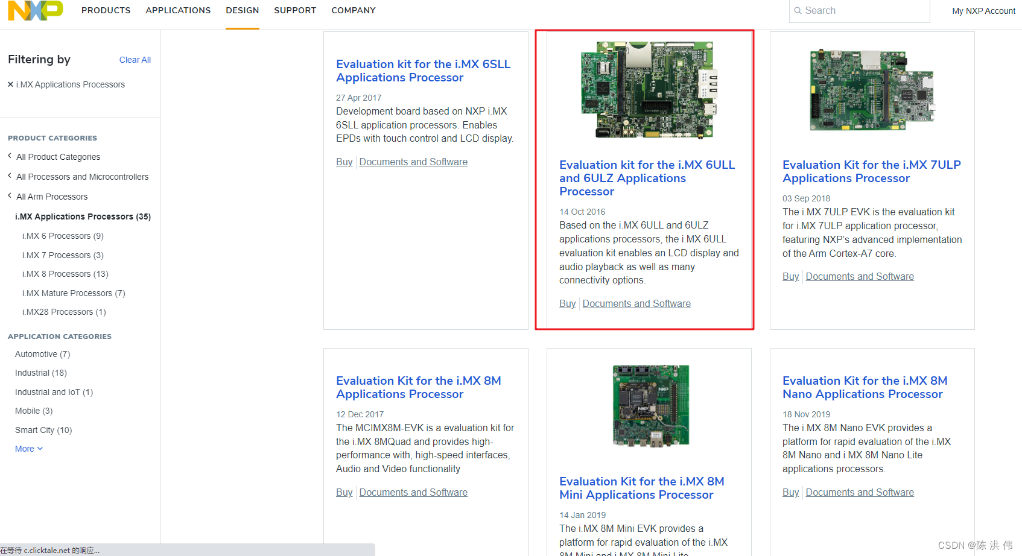This screenshot has width=1022, height=556.
Task: Collapse All Arm Processors
Action: pos(52,197)
